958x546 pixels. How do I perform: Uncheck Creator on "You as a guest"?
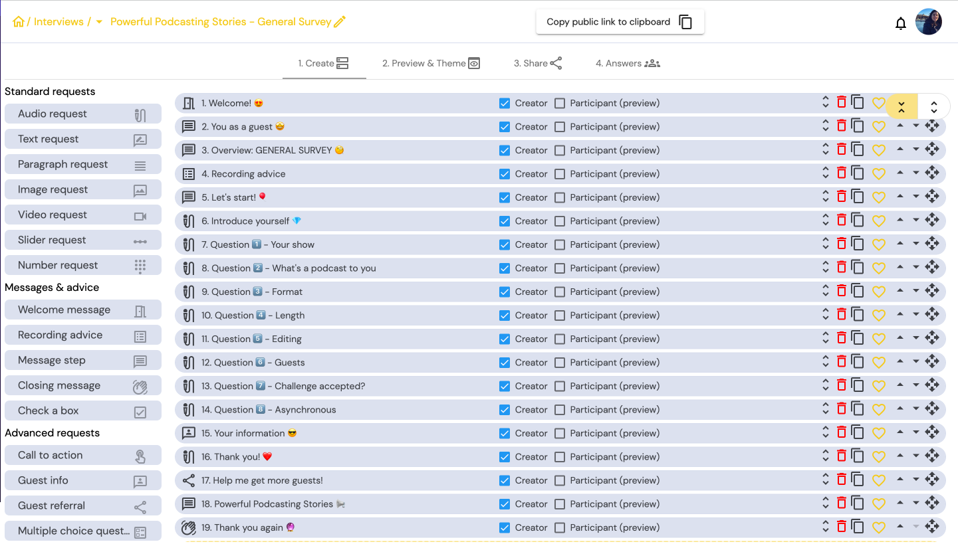click(x=505, y=126)
